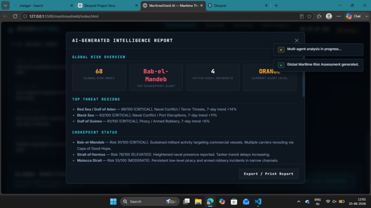Close the Devpost tab
This screenshot has height=208, width=371.
[266, 6]
